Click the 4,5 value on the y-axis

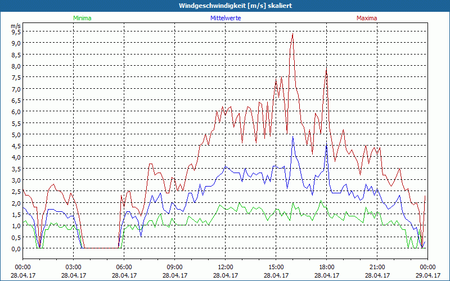coord(16,146)
